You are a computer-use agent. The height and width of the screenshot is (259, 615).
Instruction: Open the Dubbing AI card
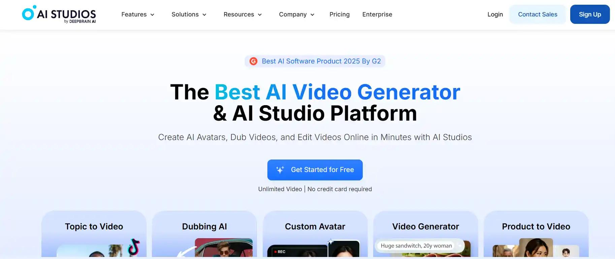204,234
